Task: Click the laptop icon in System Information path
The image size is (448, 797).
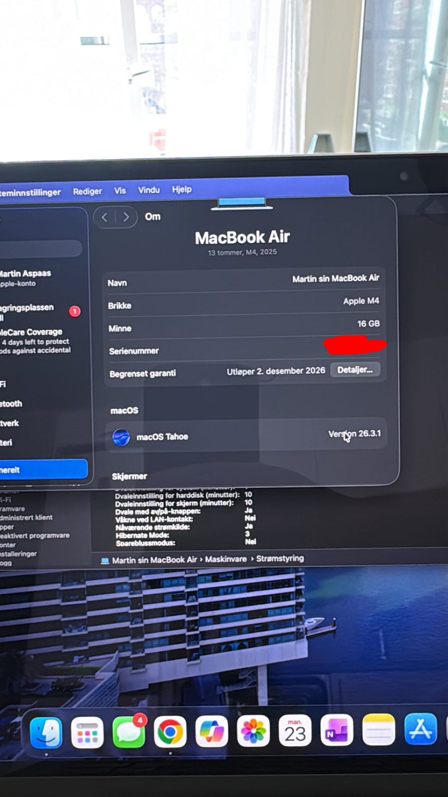Action: 105,560
